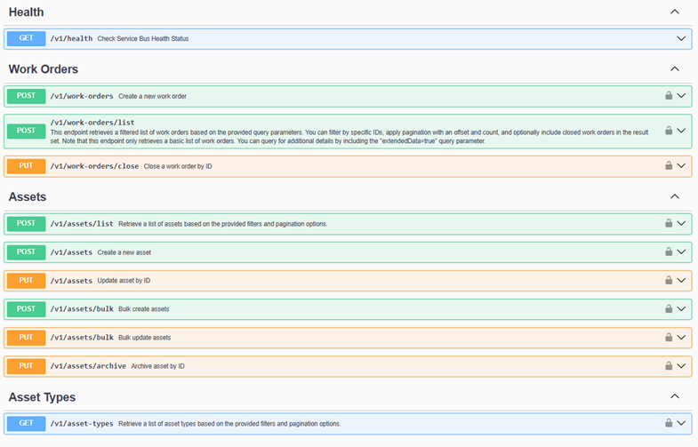Click lock icon on Archive asset by ID row
The width and height of the screenshot is (698, 447).
[x=668, y=366]
